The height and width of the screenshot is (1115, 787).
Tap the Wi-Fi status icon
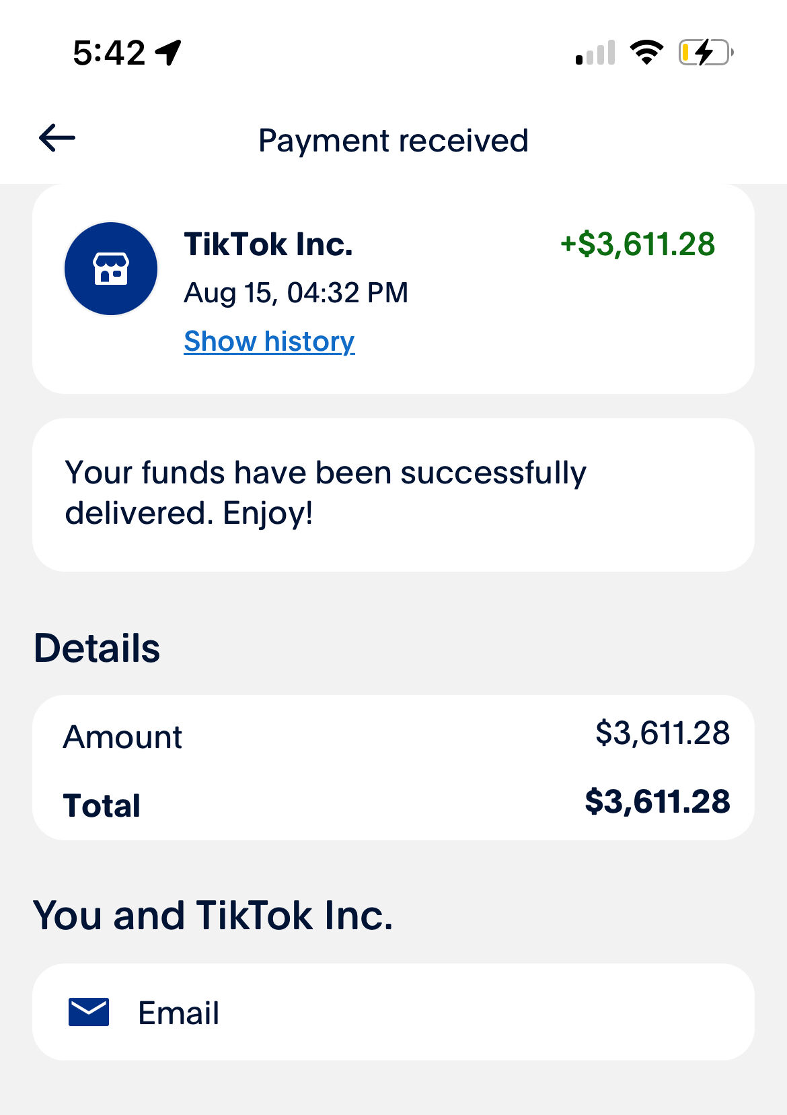646,53
